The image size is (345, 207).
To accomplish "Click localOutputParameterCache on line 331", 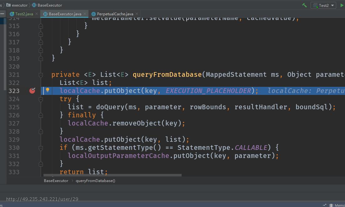I will click(118, 155).
